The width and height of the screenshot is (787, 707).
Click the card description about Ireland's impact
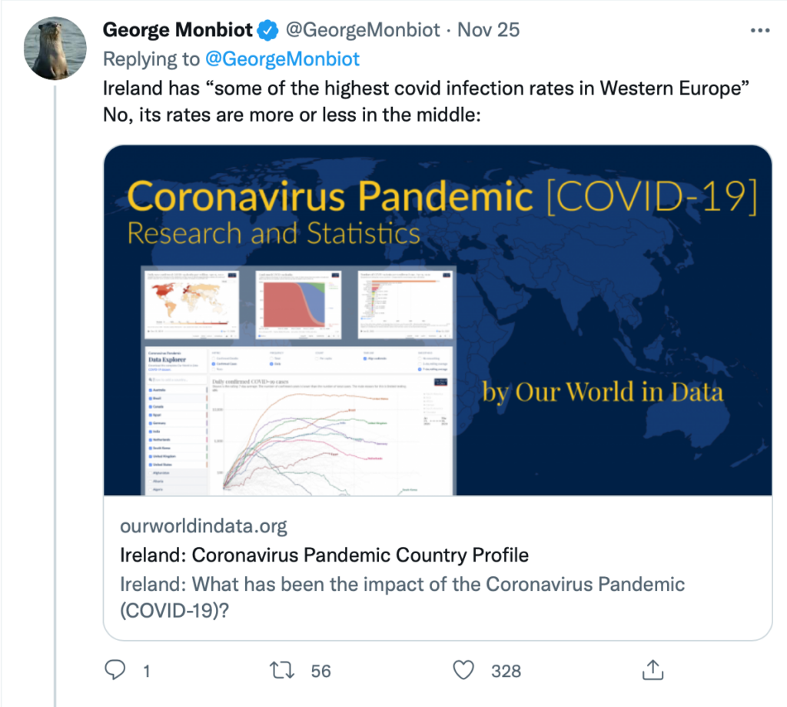click(x=402, y=598)
